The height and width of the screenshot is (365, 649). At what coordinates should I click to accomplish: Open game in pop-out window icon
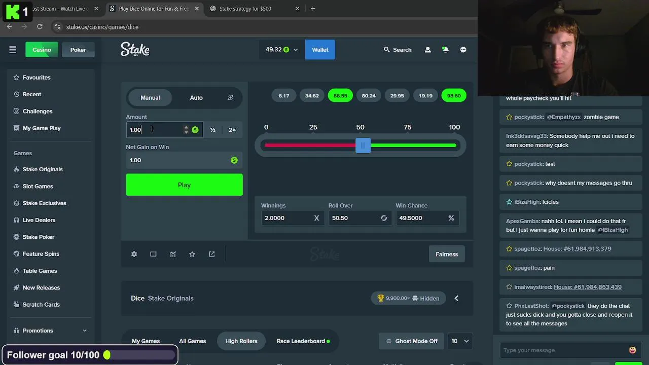click(x=212, y=254)
